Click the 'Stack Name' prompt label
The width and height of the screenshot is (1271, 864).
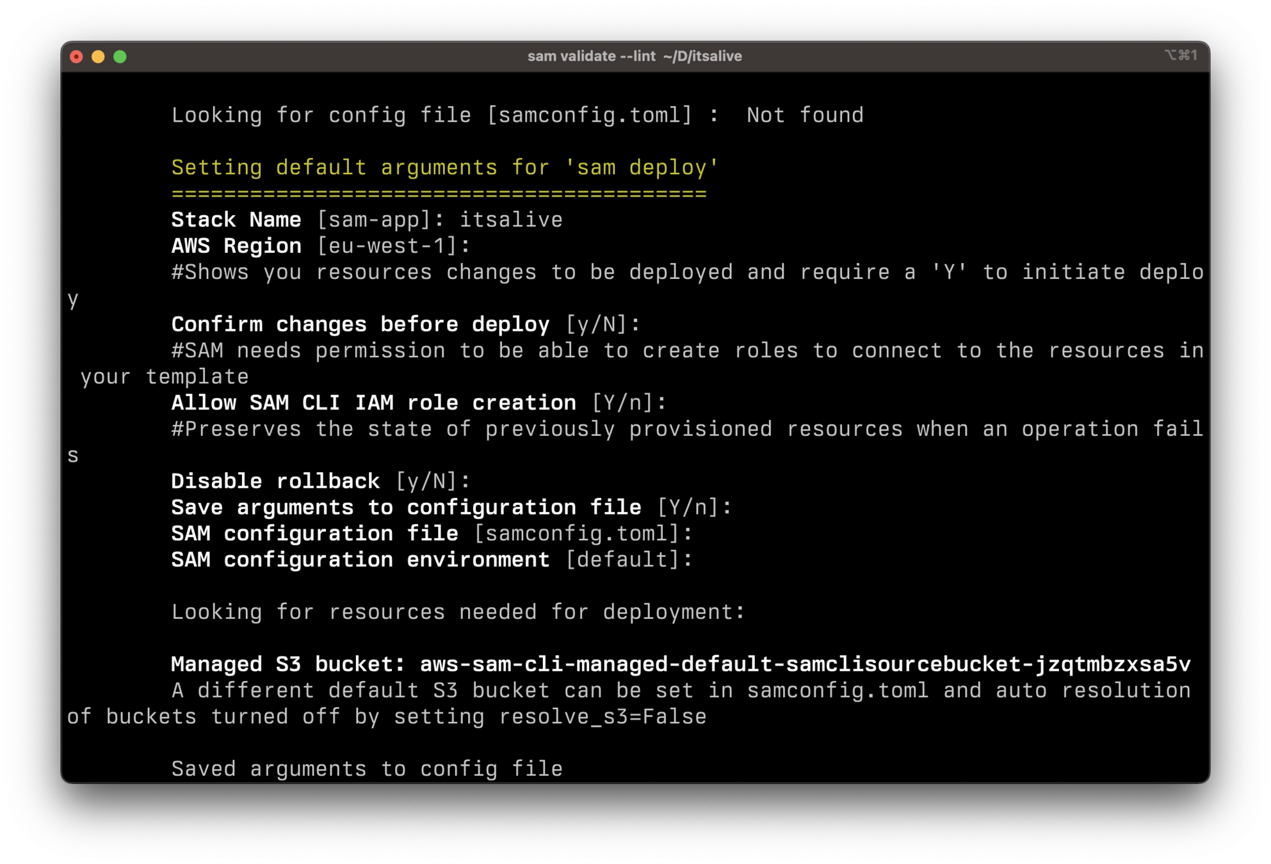(x=236, y=220)
